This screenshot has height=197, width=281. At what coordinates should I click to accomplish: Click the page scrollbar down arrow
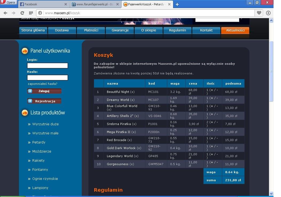(271, 194)
